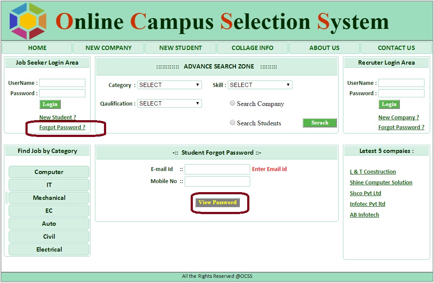Click the Recruiter Login button

[389, 104]
